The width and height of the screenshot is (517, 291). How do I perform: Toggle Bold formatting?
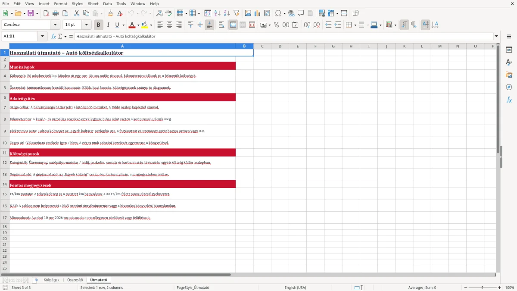(99, 25)
